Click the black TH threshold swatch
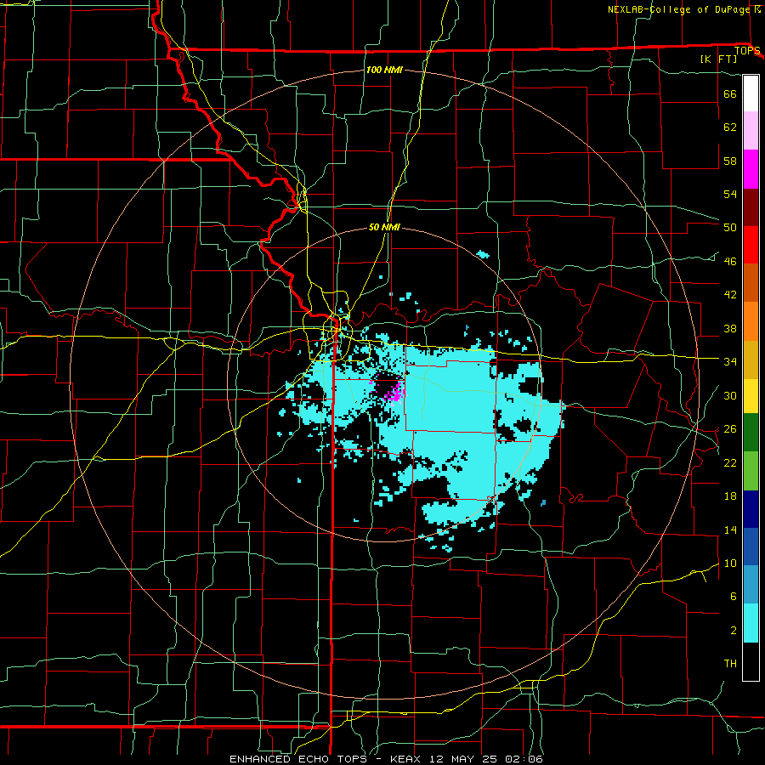This screenshot has width=765, height=765. pyautogui.click(x=751, y=661)
